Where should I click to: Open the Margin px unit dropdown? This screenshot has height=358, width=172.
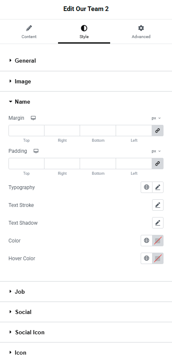[x=156, y=118]
